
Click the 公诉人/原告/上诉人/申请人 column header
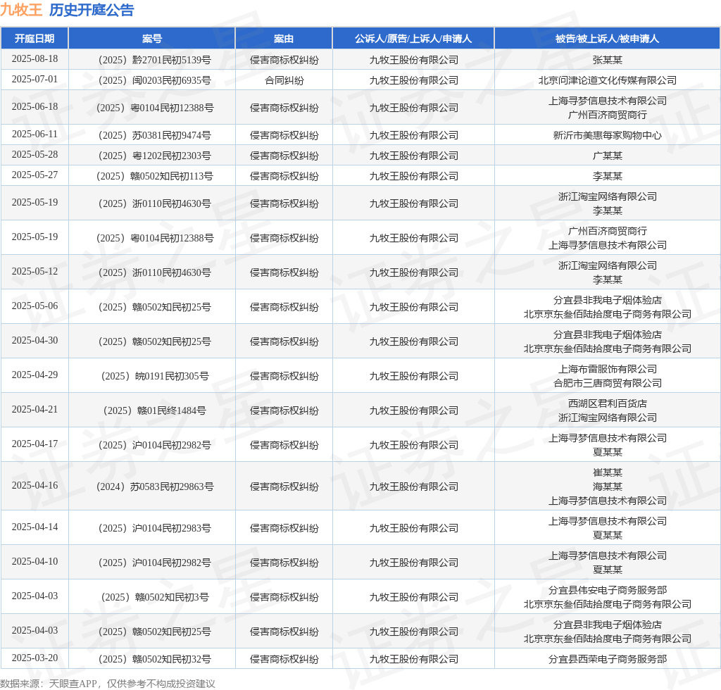pyautogui.click(x=413, y=39)
